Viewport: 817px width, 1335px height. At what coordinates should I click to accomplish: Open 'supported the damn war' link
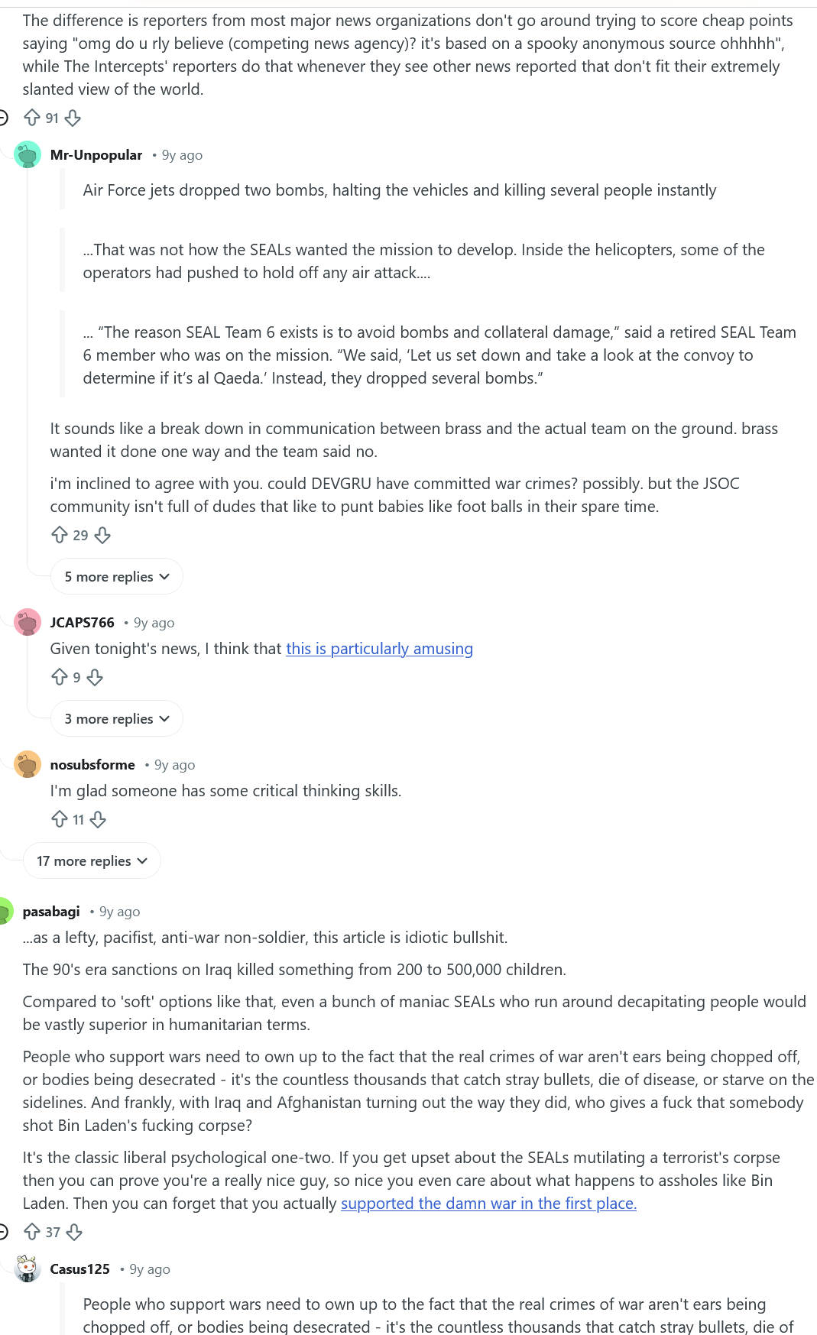tap(488, 1204)
